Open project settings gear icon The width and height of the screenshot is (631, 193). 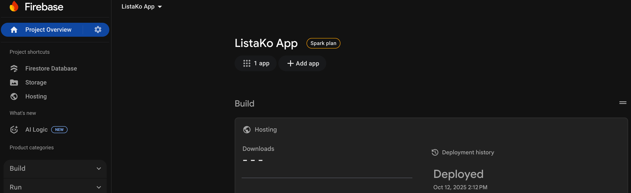pyautogui.click(x=98, y=30)
